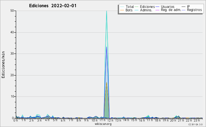Click the wikiscan.org label below the chart

pos(103,124)
